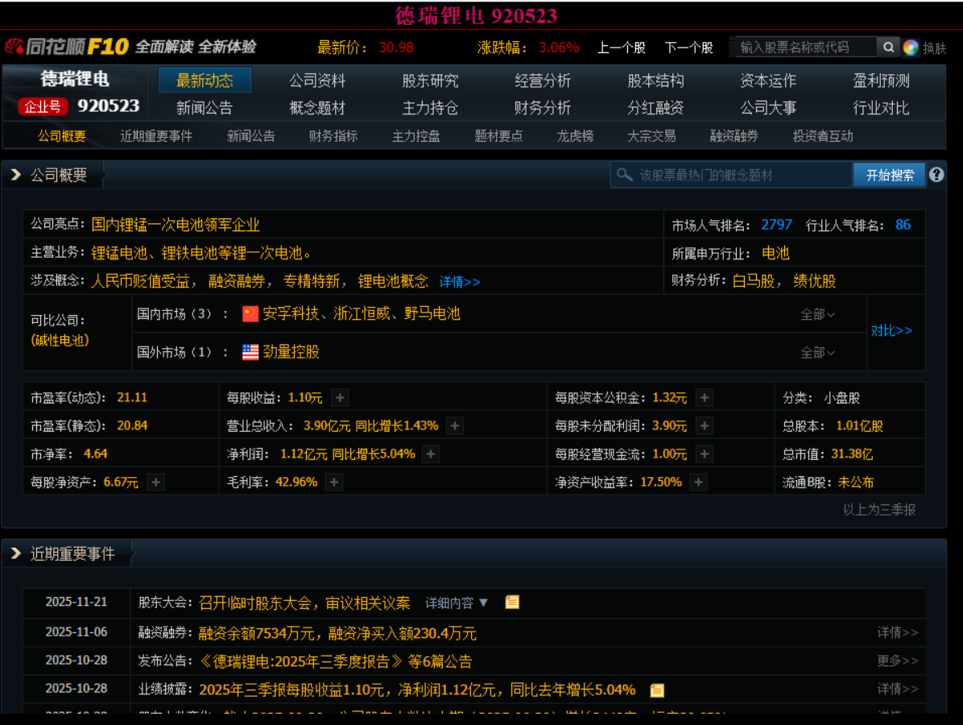The image size is (963, 725).
Task: Expand 详细内容 dropdown in 股东大会 row
Action: pyautogui.click(x=457, y=603)
